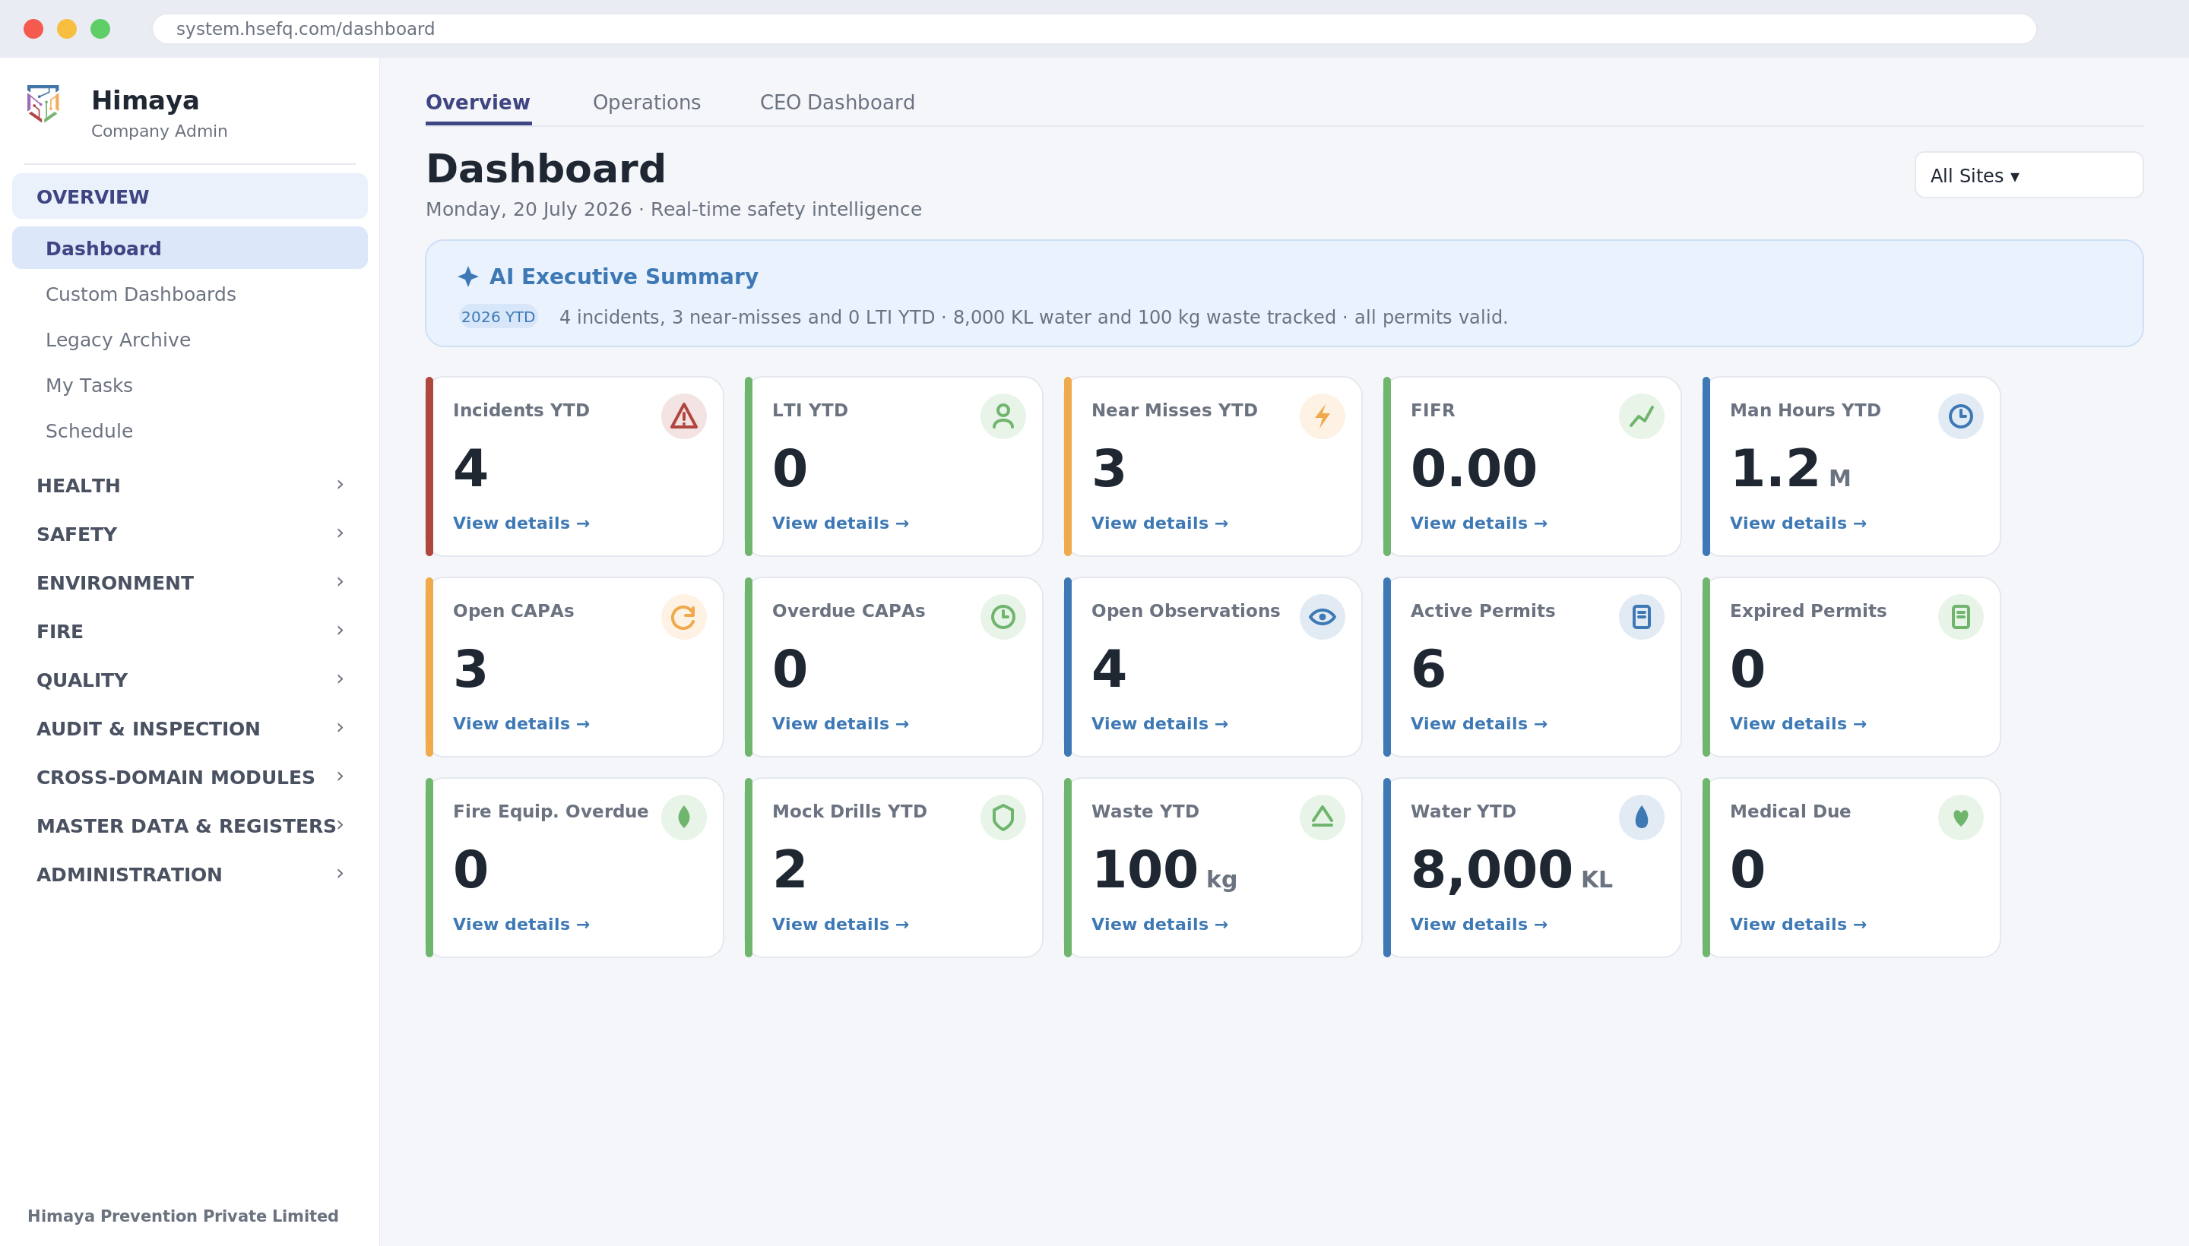Click the Open Observations eye icon
The width and height of the screenshot is (2189, 1246).
(1322, 617)
